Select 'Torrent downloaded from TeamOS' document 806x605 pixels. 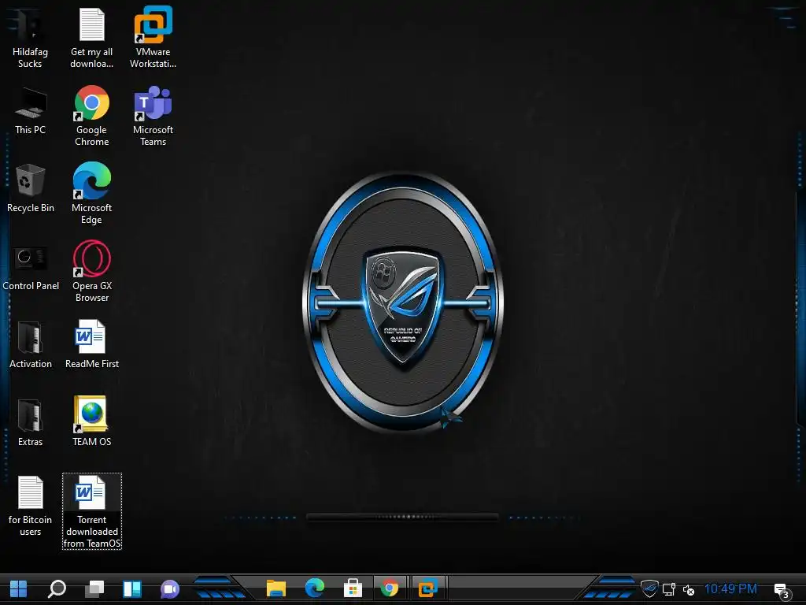pos(92,511)
